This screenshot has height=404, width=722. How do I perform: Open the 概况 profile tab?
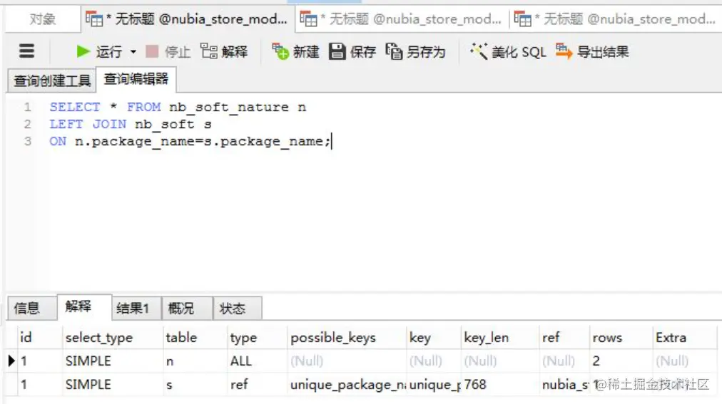(187, 308)
